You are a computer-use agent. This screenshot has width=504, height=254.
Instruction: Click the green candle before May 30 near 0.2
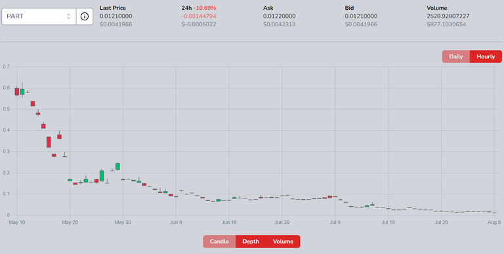pos(102,175)
